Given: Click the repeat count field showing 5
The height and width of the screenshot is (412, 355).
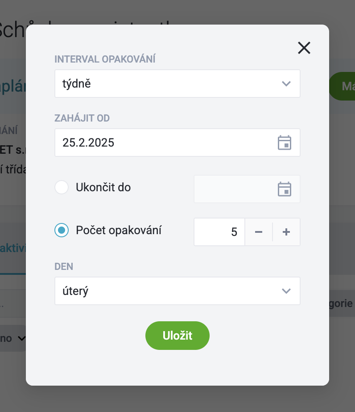Looking at the screenshot, I should (x=219, y=232).
